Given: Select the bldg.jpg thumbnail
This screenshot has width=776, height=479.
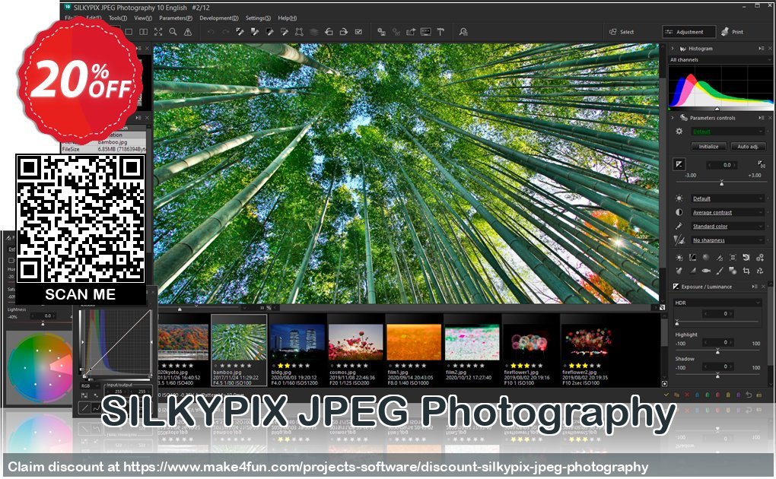Looking at the screenshot, I should [x=297, y=350].
